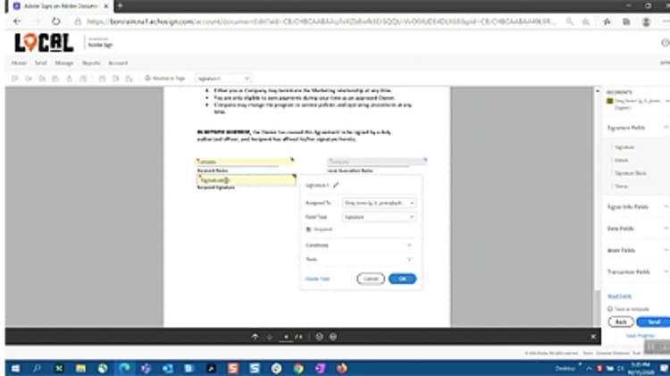Viewport: 670px width, 376px height.
Task: Click the Recipient Sign toolbar option
Action: point(165,79)
